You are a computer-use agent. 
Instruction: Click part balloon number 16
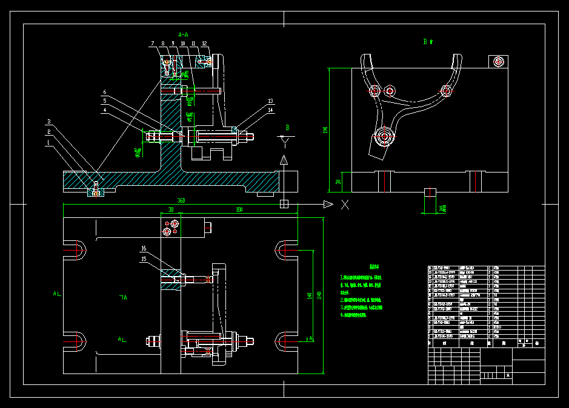coord(144,248)
